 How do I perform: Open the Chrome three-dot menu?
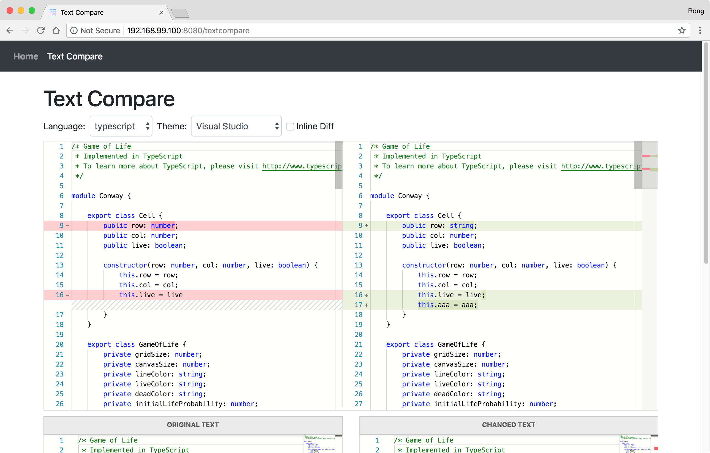[700, 30]
